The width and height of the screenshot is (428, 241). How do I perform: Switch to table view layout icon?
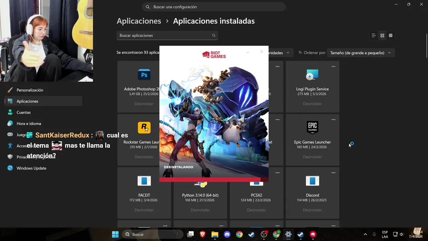click(391, 35)
